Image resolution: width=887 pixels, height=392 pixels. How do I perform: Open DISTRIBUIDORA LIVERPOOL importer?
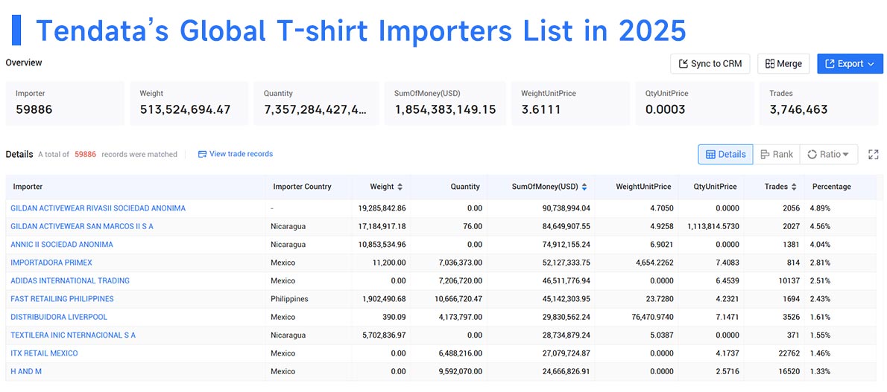pos(59,317)
